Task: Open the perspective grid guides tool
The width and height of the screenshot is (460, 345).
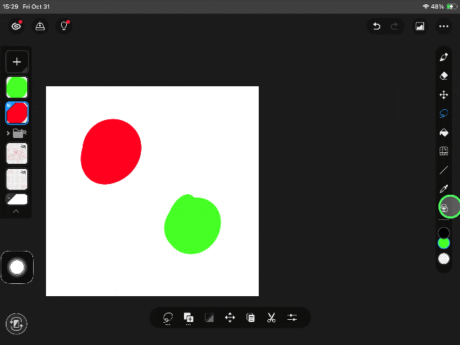Action: tap(444, 151)
